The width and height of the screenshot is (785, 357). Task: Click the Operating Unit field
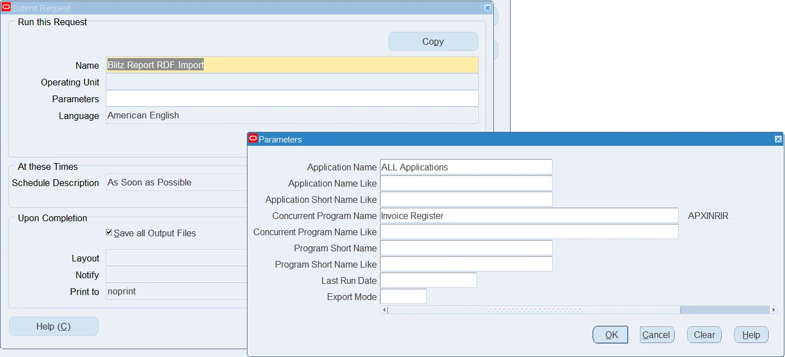(x=292, y=82)
